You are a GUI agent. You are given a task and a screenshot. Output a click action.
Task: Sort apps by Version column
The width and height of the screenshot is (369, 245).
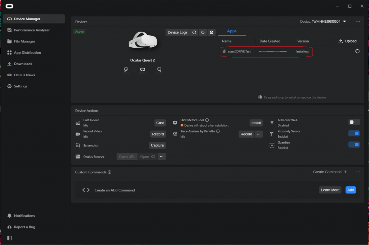pos(303,41)
